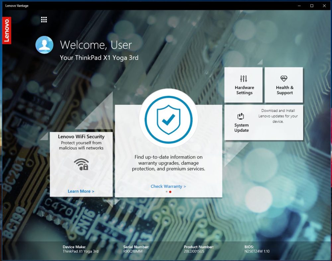Click the Lenovo logo badge
332x261 pixels.
(7, 30)
